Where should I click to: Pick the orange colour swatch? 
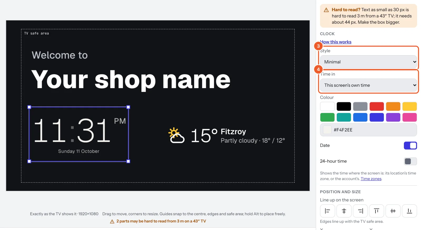click(x=393, y=106)
